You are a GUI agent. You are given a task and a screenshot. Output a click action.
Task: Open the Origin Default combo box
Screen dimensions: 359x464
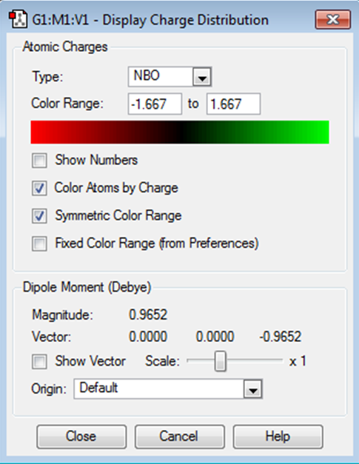click(x=168, y=389)
